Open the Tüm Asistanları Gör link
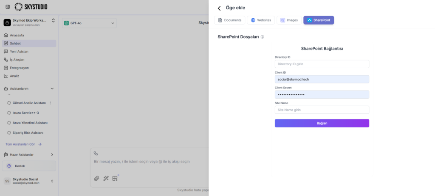Image resolution: width=435 pixels, height=196 pixels. [x=23, y=144]
